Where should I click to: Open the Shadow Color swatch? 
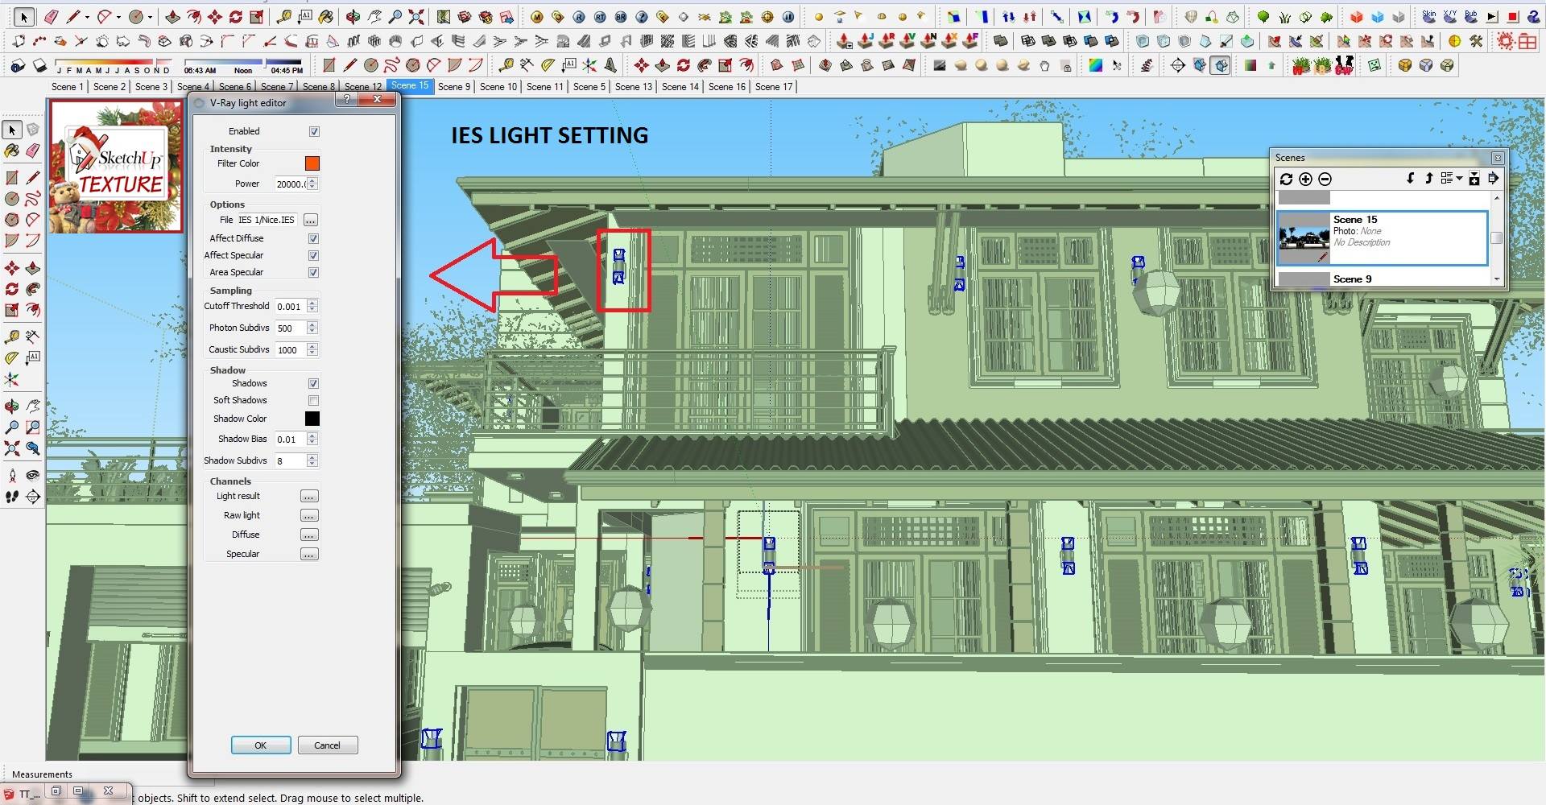312,419
